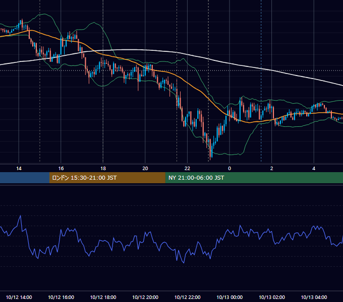The width and height of the screenshot is (343, 302).
Task: Click the 10/13 00:00 time label
Action: [x=230, y=297]
